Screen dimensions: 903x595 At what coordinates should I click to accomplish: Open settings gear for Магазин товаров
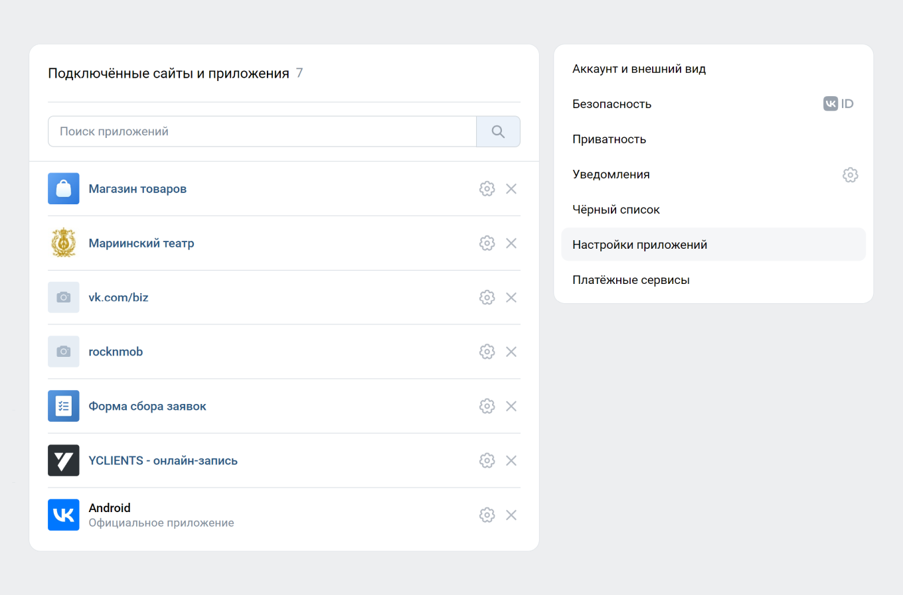[487, 189]
